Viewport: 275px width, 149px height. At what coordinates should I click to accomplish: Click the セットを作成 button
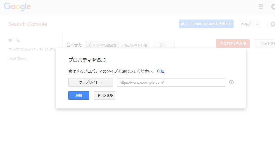pos(266,43)
